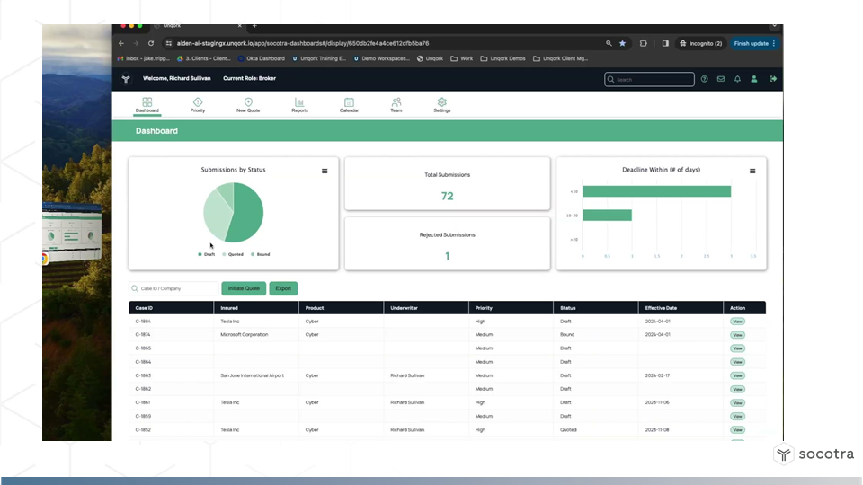Open the New Quote nav icon

click(248, 104)
